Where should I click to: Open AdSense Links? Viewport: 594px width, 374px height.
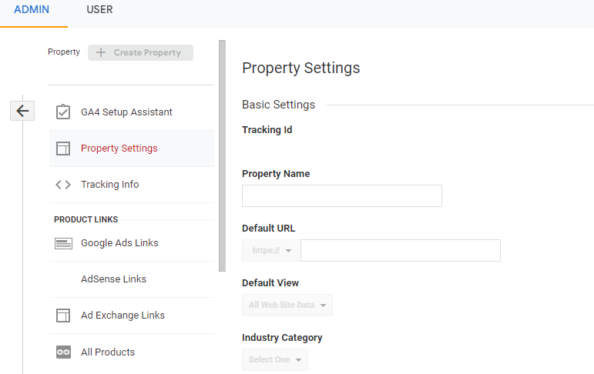(113, 279)
